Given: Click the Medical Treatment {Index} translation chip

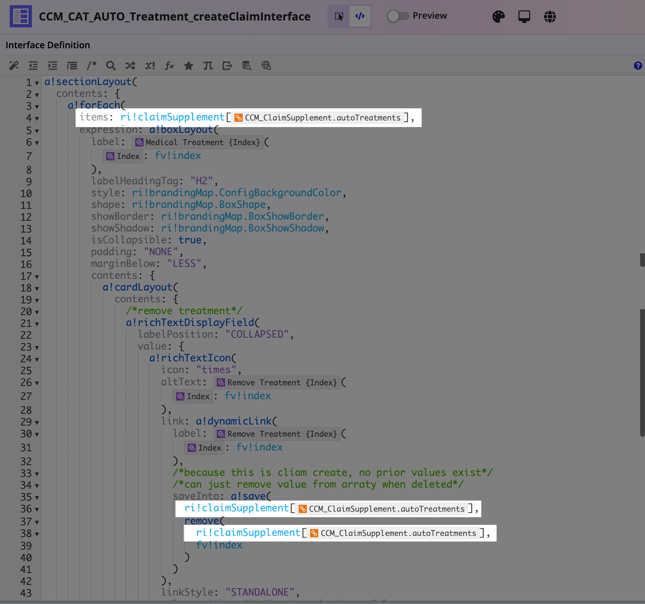Looking at the screenshot, I should coord(198,142).
